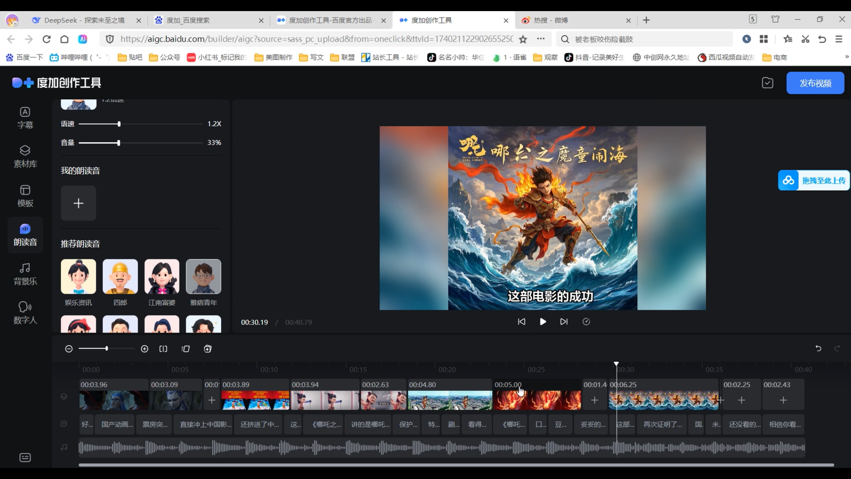Adjust the 音量 volume slider handle
Image resolution: width=851 pixels, height=479 pixels.
(118, 143)
